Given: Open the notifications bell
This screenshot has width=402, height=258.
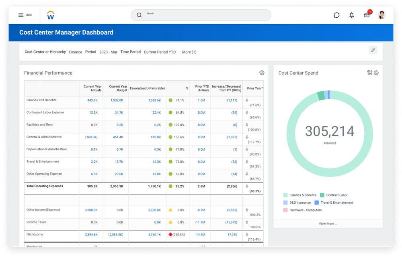Looking at the screenshot, I should click(x=352, y=15).
